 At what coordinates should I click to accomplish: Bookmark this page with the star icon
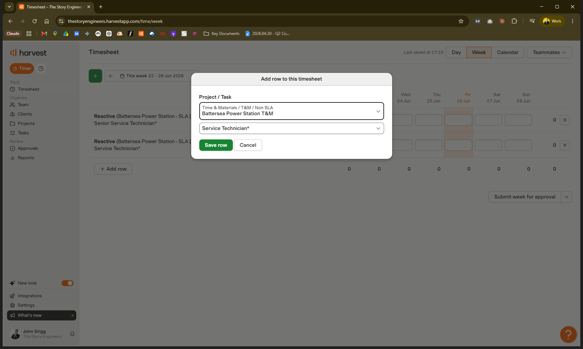pyautogui.click(x=461, y=21)
